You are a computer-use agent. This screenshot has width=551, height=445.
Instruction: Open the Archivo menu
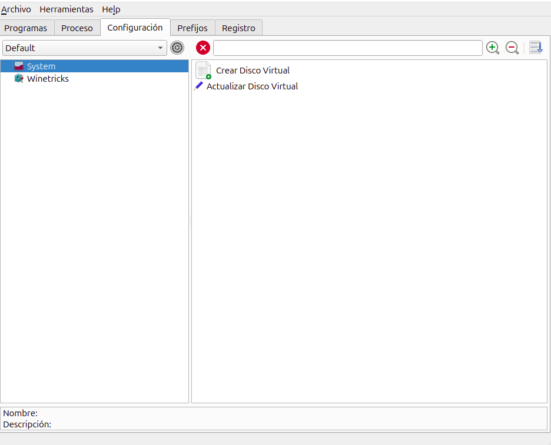(16, 9)
